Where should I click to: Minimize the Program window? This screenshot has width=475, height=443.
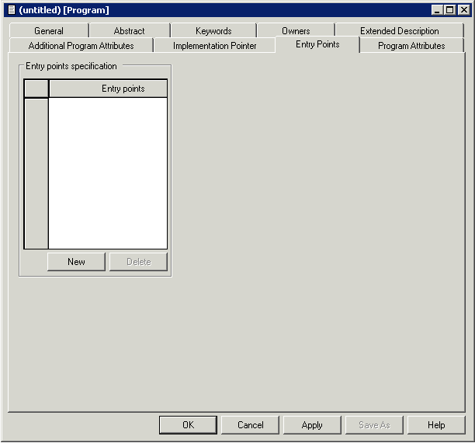[438, 10]
